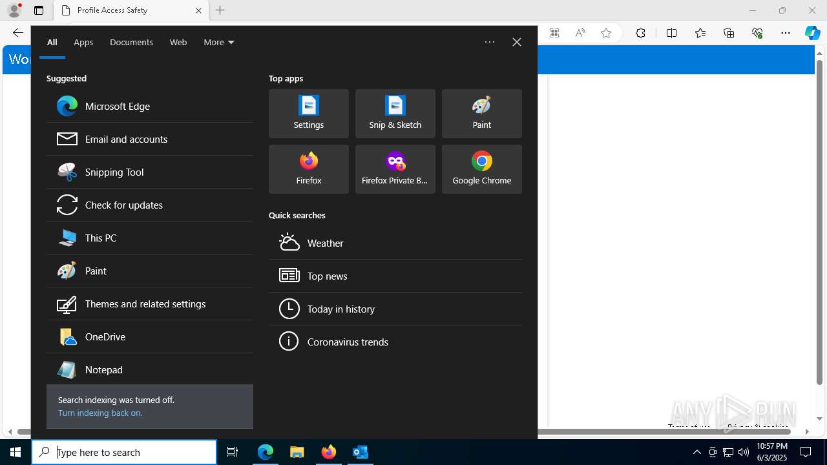This screenshot has height=465, width=827.
Task: Launch Firefox Private Browsing tile
Action: pos(395,169)
